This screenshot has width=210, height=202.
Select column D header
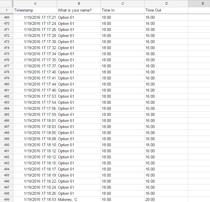(166, 3)
